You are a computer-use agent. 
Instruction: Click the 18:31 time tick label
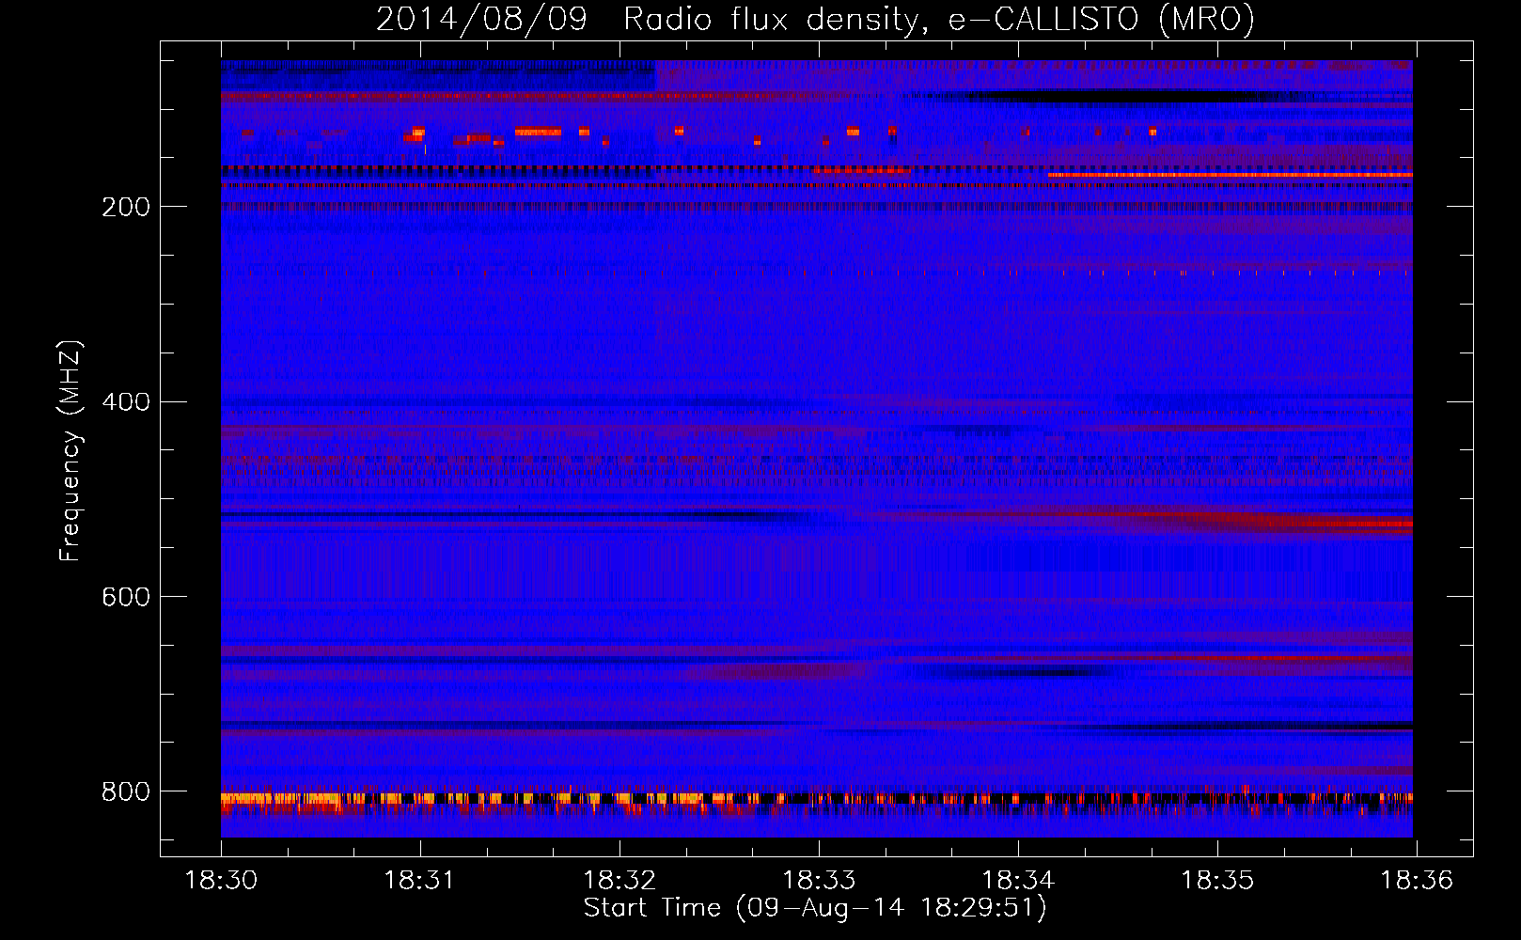point(420,880)
